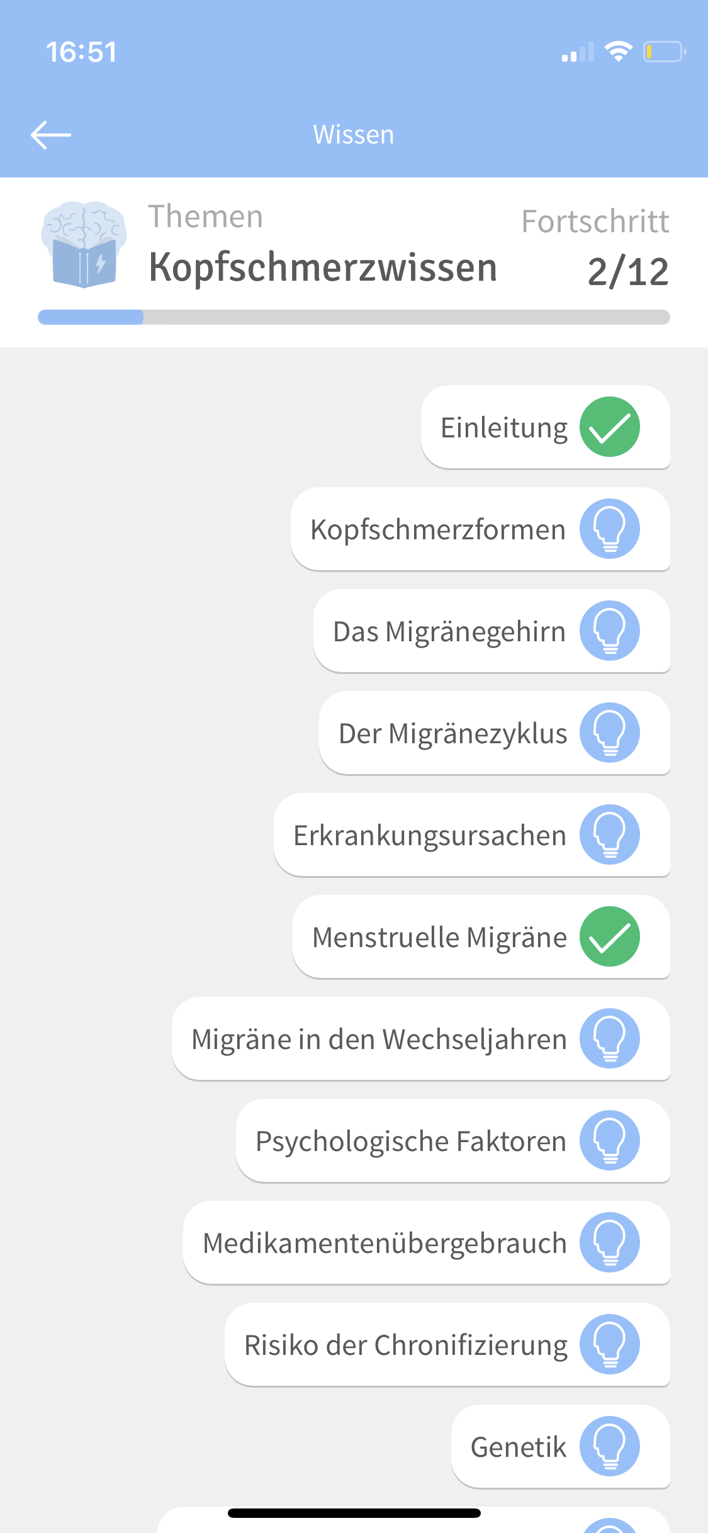
Task: Click the Kopfschmerzwissen progress bar
Action: (x=354, y=317)
